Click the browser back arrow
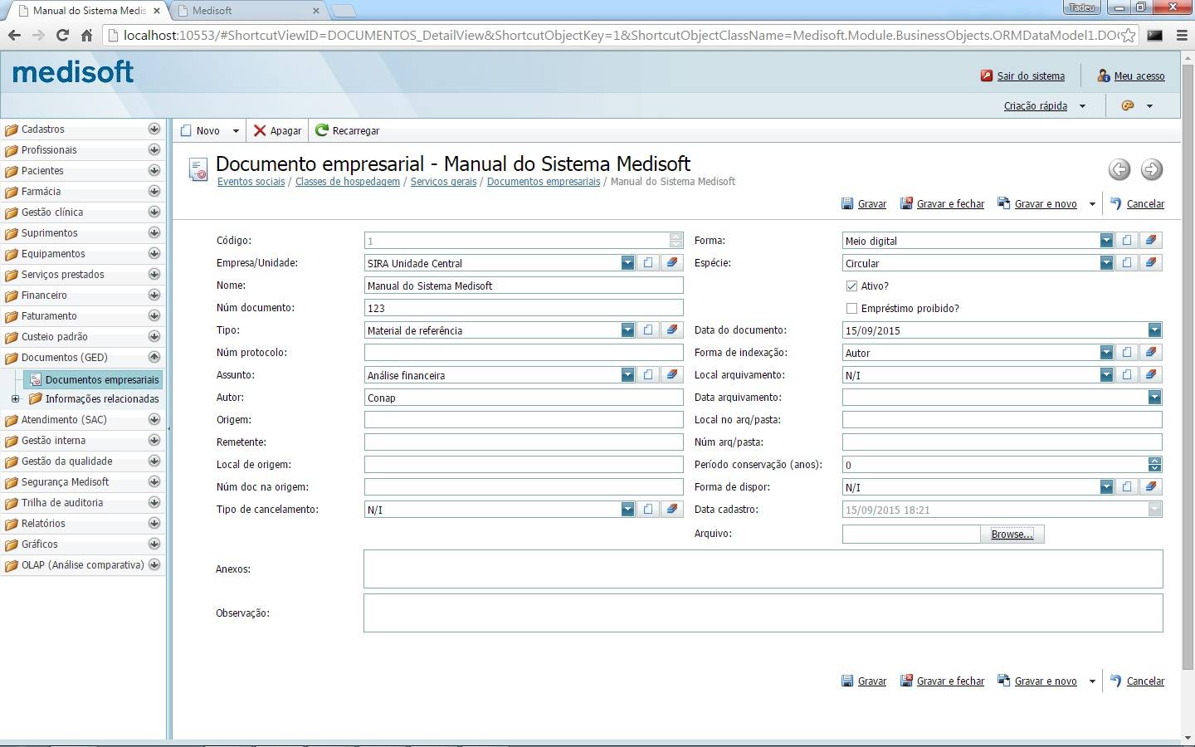 click(x=14, y=35)
